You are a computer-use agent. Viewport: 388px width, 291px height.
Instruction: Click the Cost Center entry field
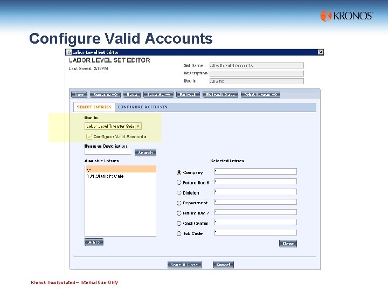tap(255, 222)
